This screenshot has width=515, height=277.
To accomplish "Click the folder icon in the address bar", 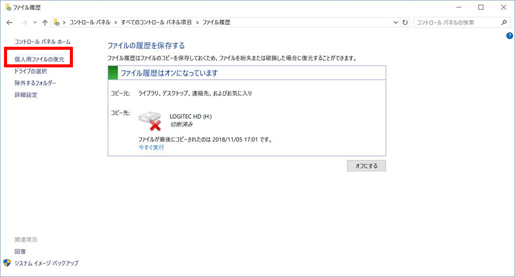I will [x=57, y=23].
